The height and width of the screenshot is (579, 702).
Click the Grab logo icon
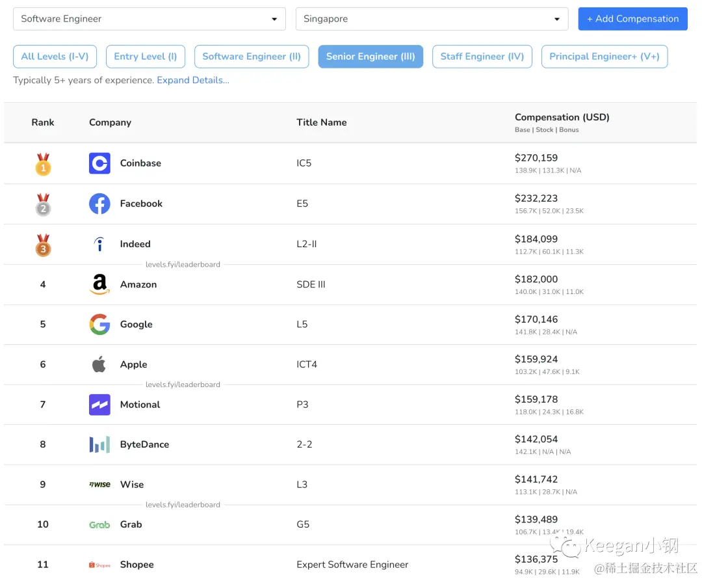pyautogui.click(x=99, y=524)
